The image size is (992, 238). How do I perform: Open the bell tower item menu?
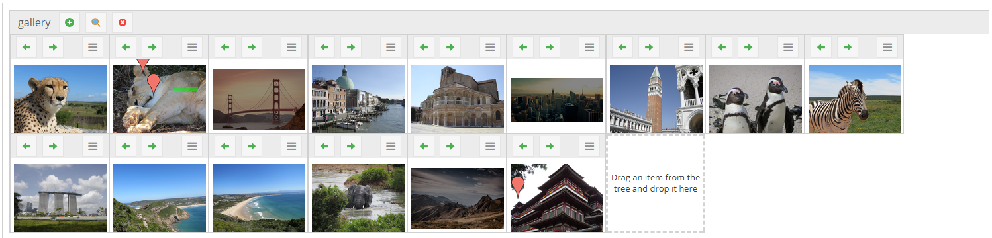click(x=689, y=47)
